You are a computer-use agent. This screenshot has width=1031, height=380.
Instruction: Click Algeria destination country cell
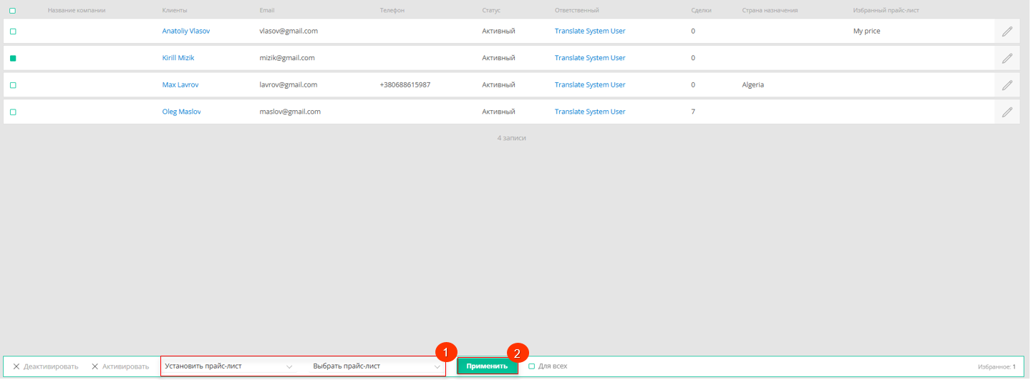(x=753, y=85)
